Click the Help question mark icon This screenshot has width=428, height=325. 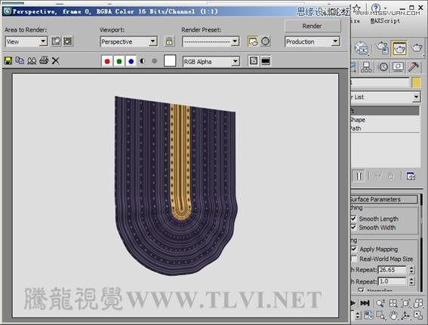(x=376, y=8)
